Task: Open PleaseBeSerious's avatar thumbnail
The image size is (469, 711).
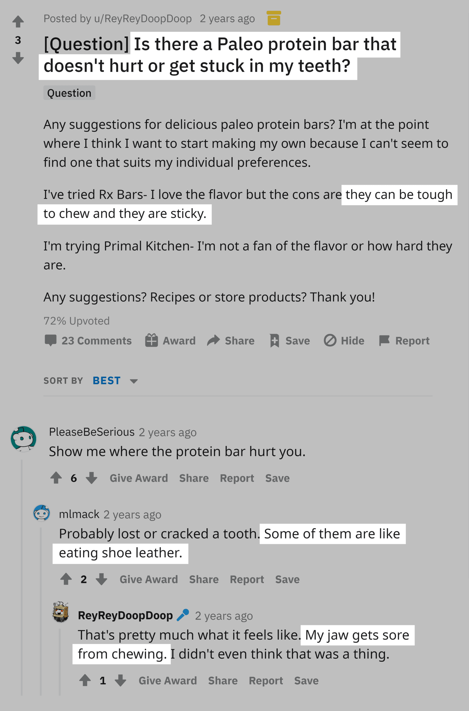Action: tap(24, 439)
